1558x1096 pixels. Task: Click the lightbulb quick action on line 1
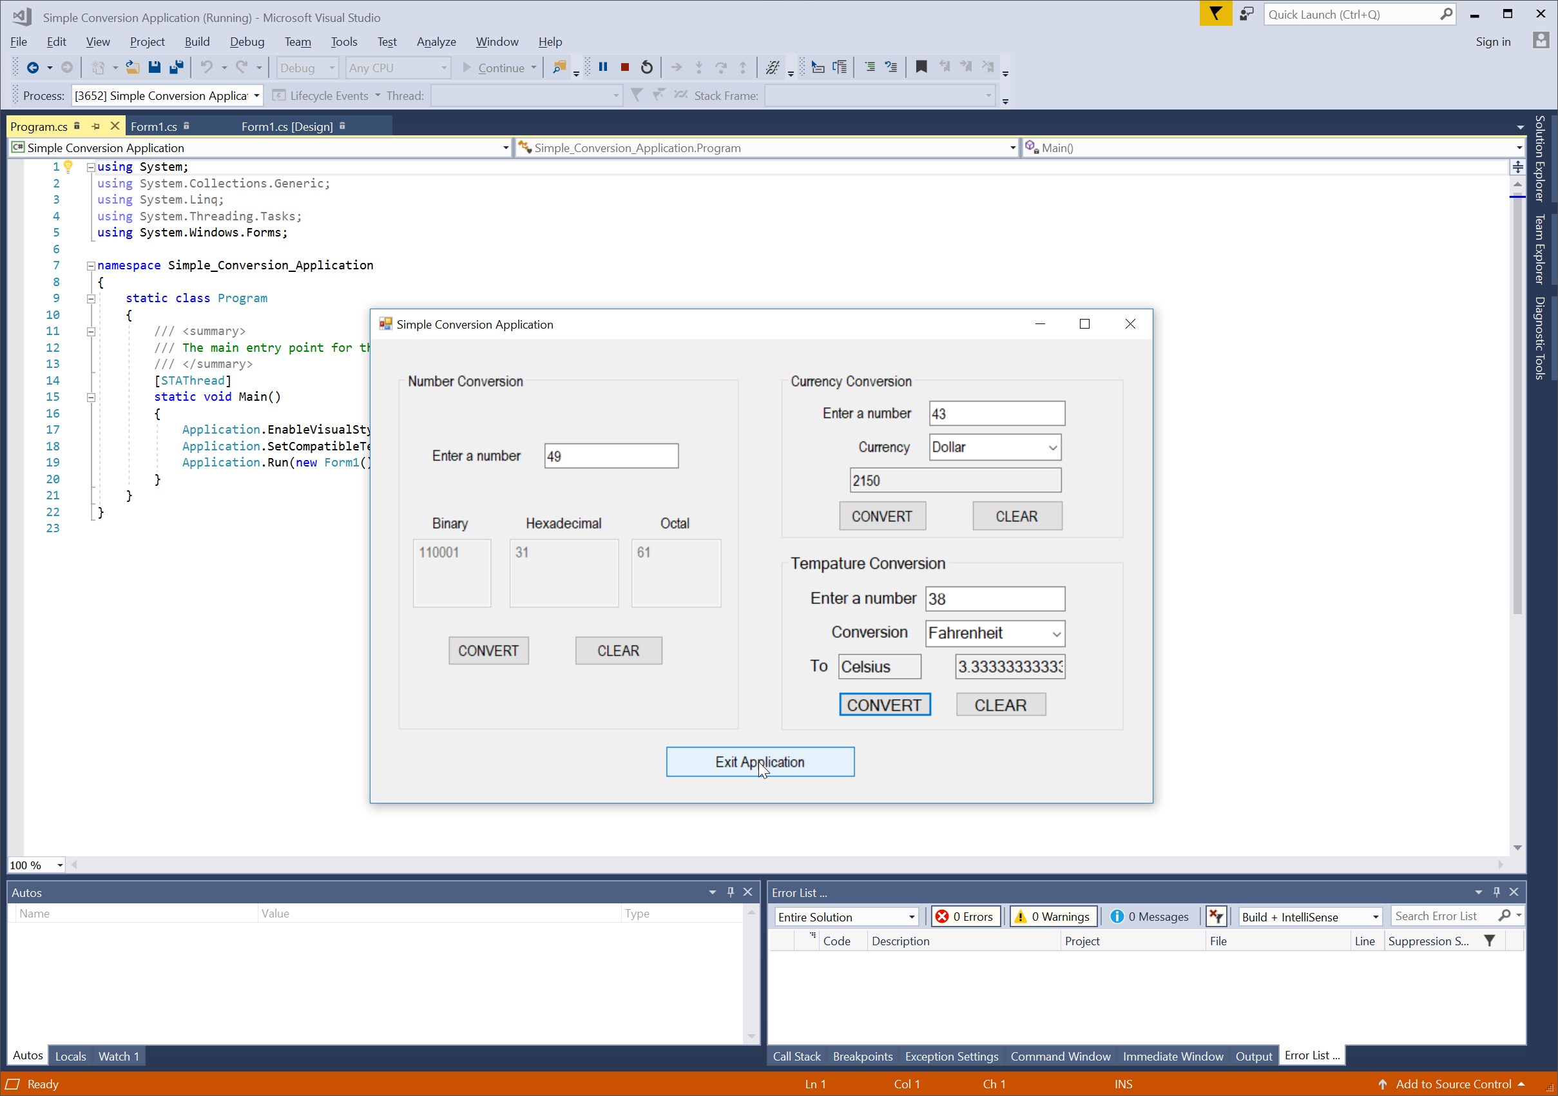pyautogui.click(x=68, y=166)
